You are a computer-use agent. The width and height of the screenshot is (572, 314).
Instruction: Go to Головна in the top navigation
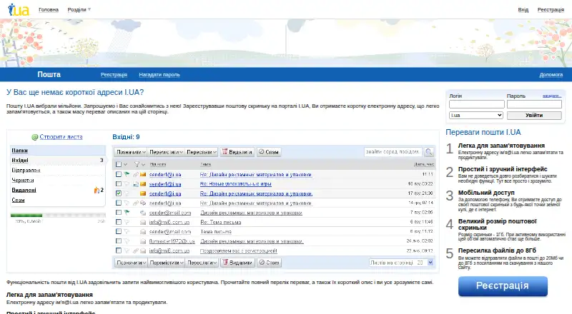point(49,10)
